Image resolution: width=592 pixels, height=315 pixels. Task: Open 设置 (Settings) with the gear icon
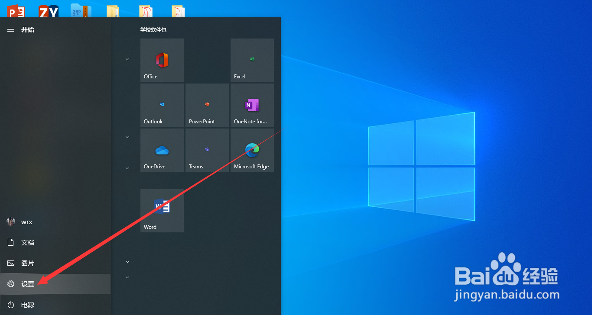pos(55,284)
